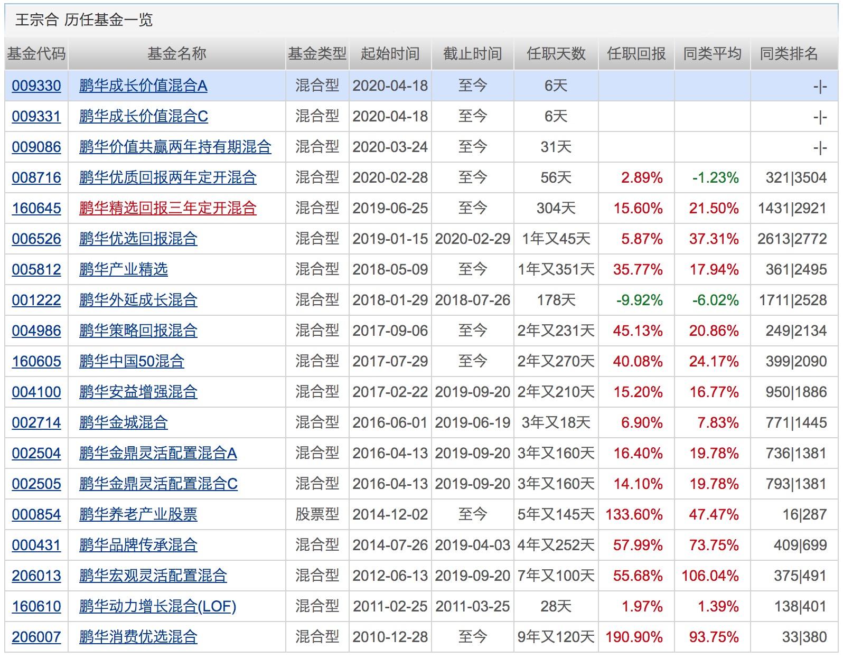Open fund 鹏华策略回报混合

coord(138,331)
